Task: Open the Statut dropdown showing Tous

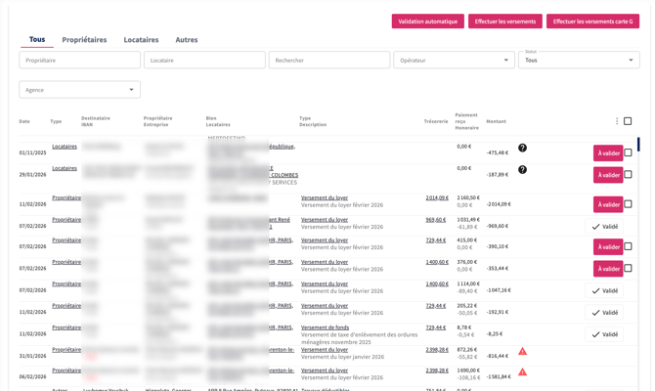Action: 579,61
